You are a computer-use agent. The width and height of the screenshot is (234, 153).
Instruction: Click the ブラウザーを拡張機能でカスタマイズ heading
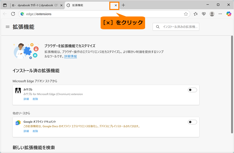pyautogui.click(x=70, y=46)
